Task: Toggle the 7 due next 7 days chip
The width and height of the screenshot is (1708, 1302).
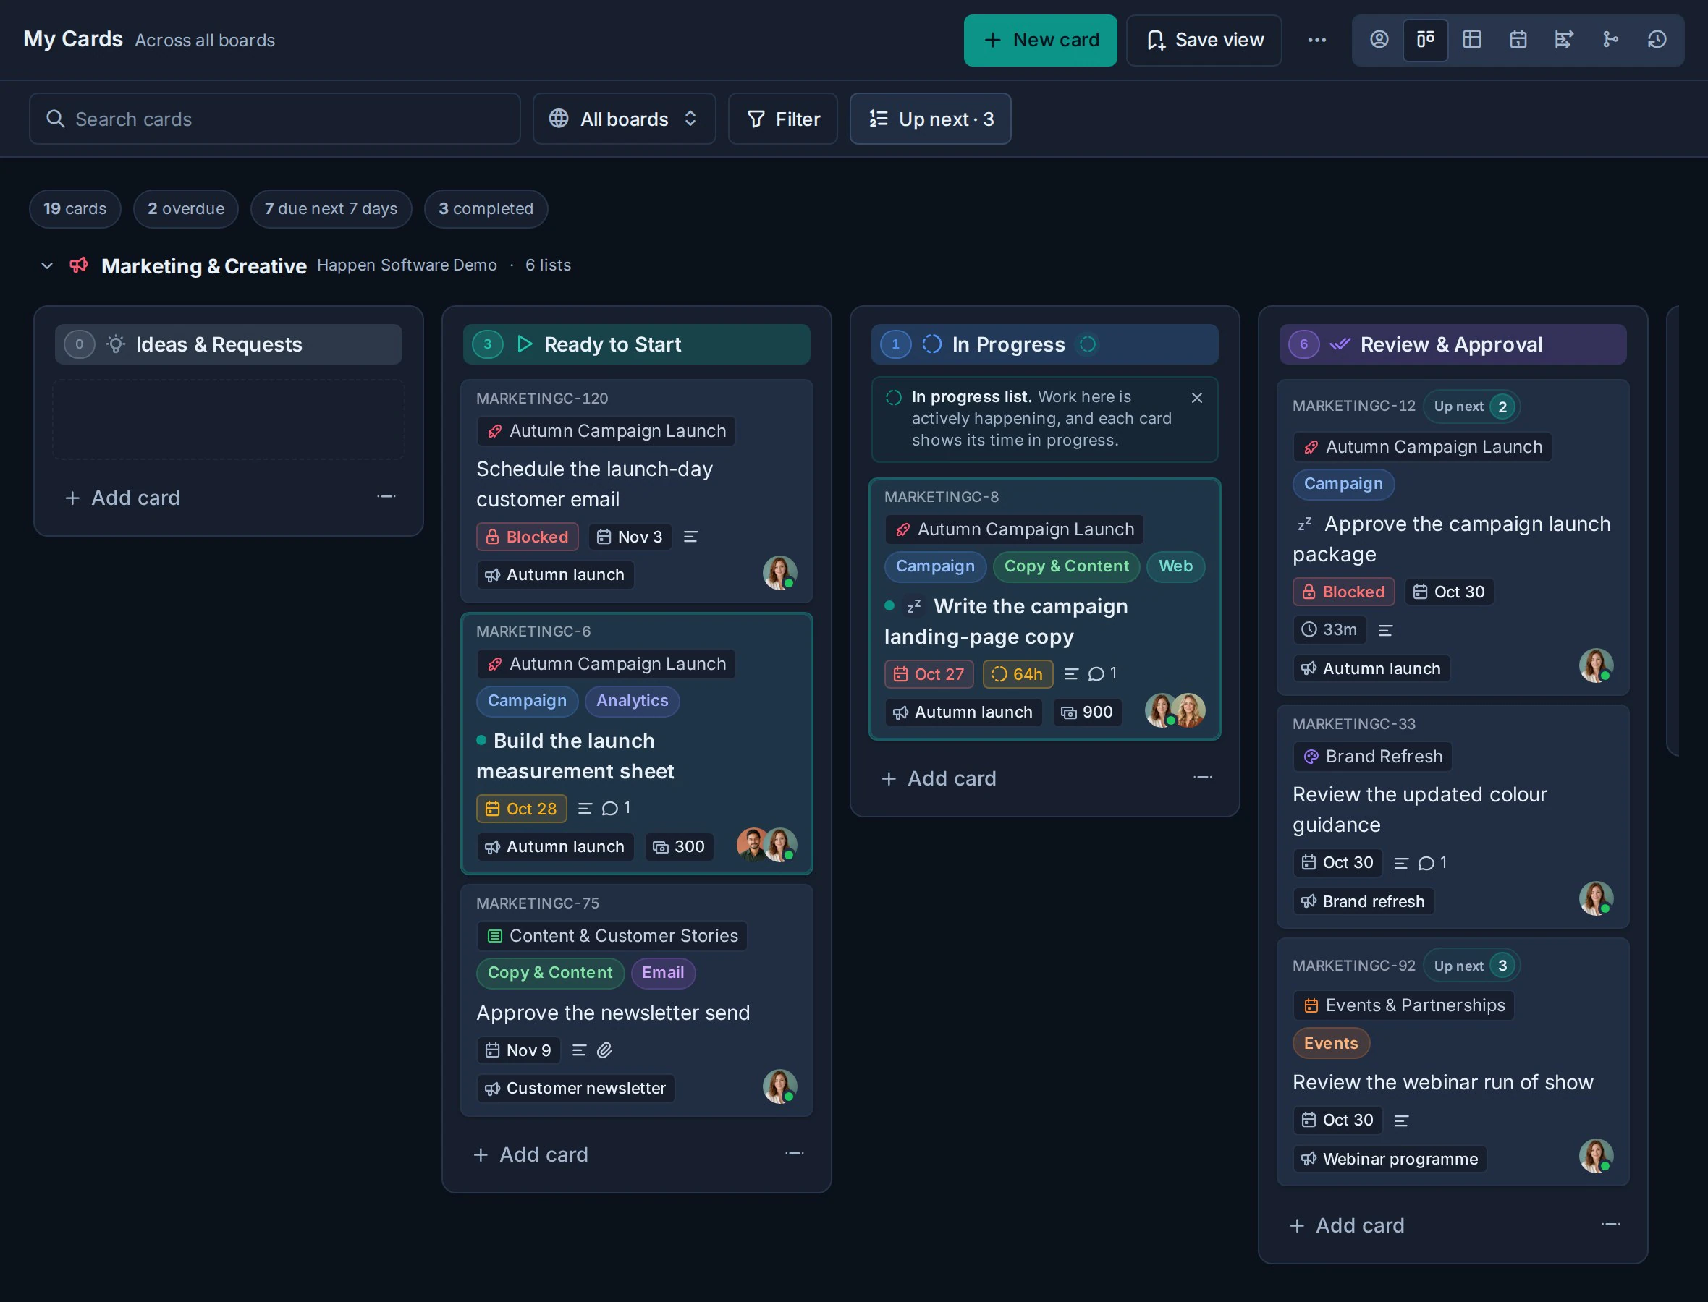Action: [331, 208]
